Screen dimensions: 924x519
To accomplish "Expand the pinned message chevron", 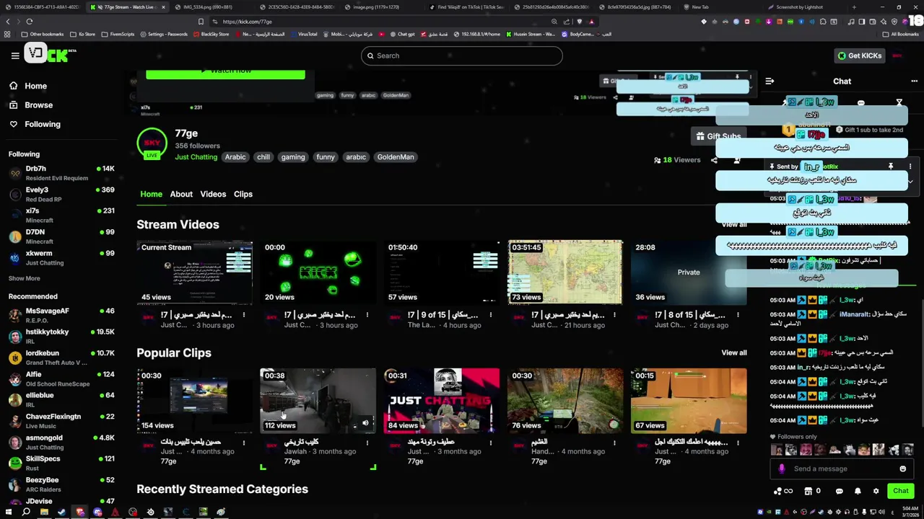I will click(x=910, y=182).
